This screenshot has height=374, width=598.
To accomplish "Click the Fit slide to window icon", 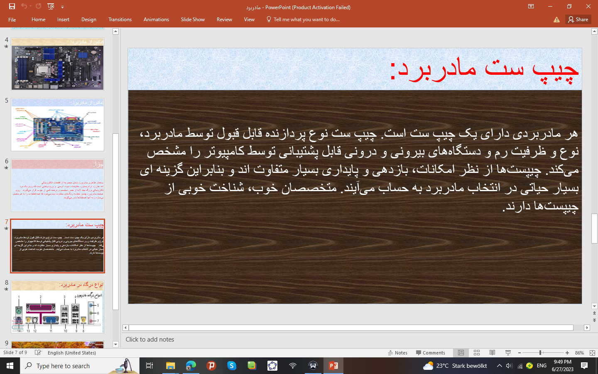I will 592,353.
